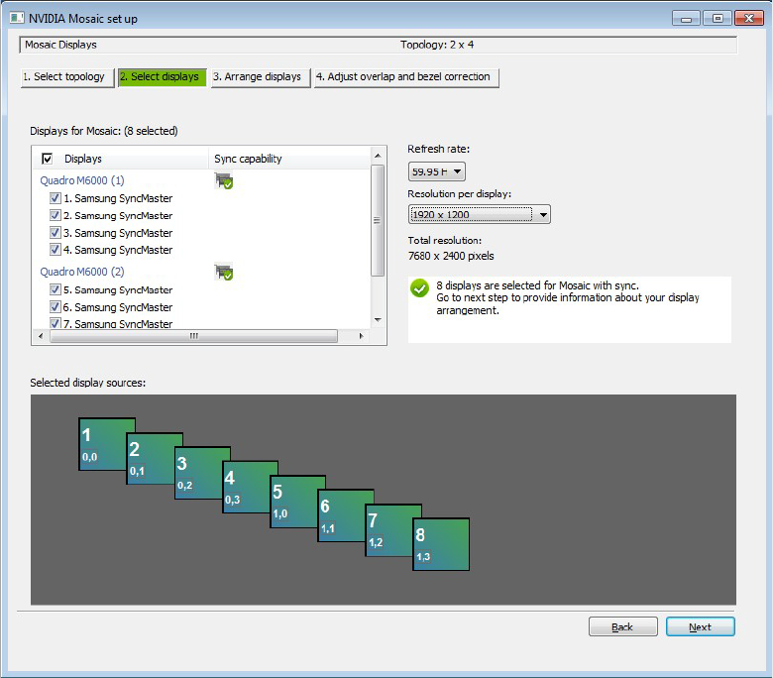Toggle the Displays select-all checkbox

pyautogui.click(x=48, y=159)
